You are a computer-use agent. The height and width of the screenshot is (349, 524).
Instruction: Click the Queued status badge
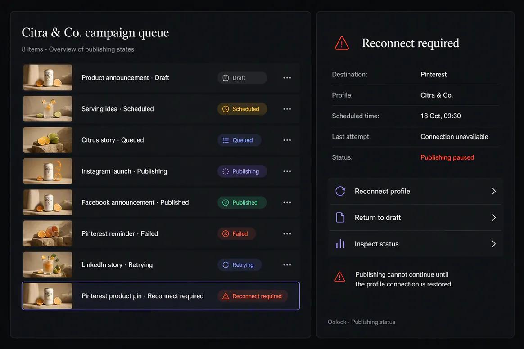pyautogui.click(x=239, y=140)
